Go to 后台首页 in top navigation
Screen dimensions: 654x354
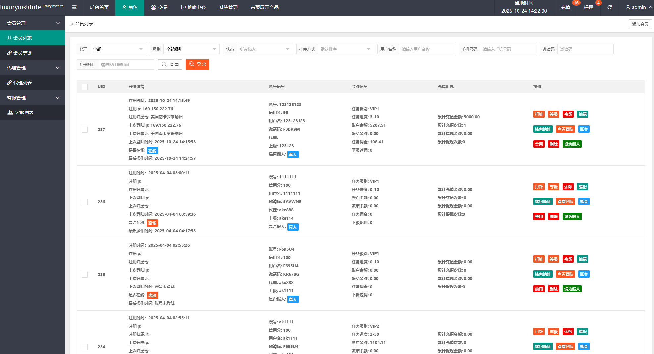[x=99, y=7]
